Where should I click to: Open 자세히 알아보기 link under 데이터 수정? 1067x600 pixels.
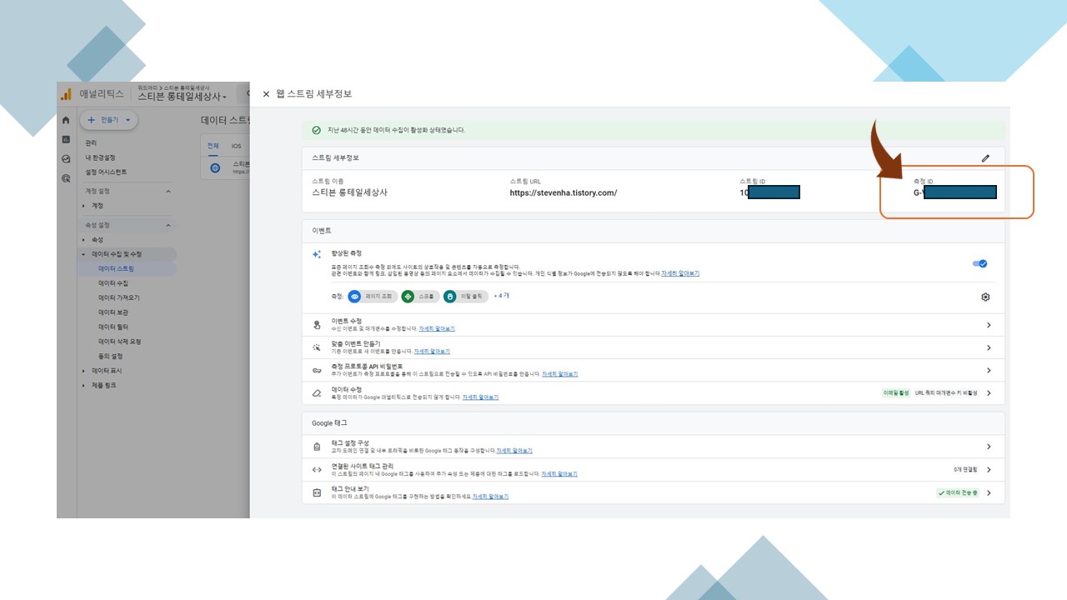pyautogui.click(x=480, y=397)
